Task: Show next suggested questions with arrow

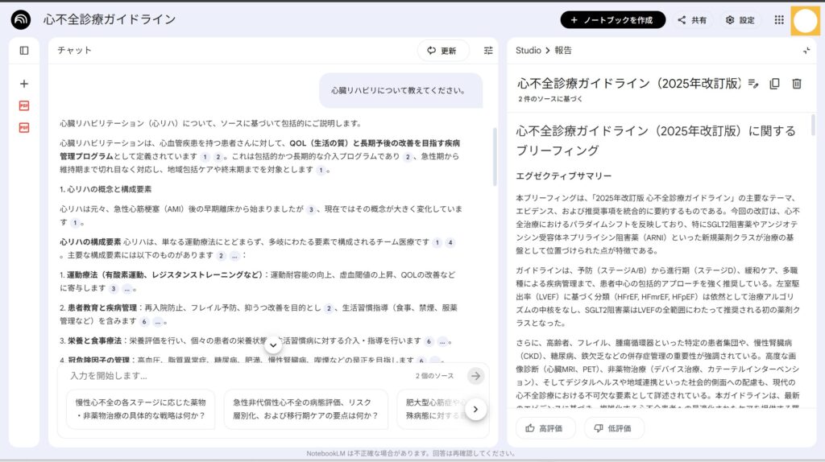Action: [x=475, y=409]
